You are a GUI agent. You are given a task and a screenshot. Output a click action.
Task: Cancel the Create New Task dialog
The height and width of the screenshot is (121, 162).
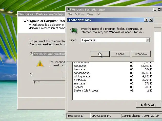pos(120,54)
